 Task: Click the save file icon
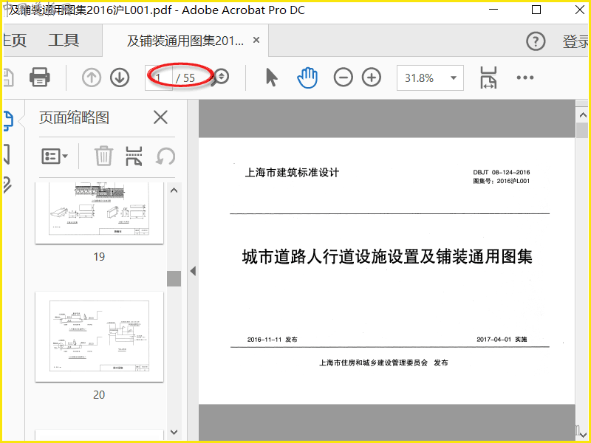[x=8, y=78]
